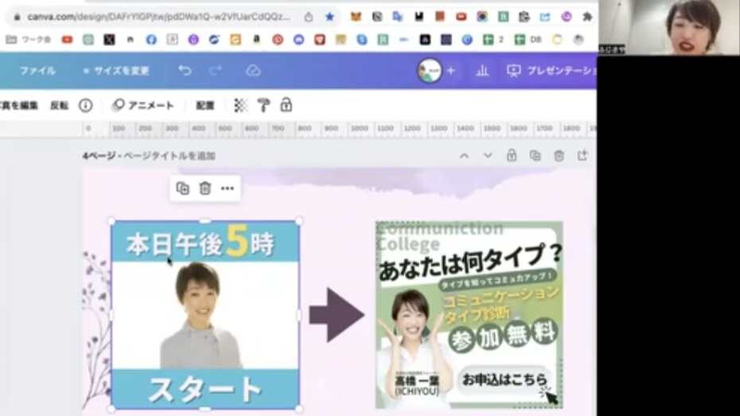Viewport: 740px width, 416px height.
Task: Open the ファイル menu
Action: pos(37,71)
